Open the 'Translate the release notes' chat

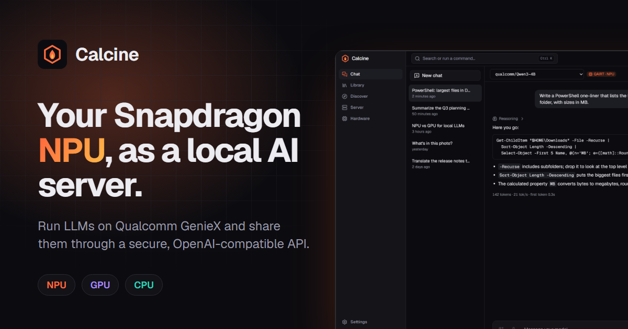pyautogui.click(x=445, y=164)
